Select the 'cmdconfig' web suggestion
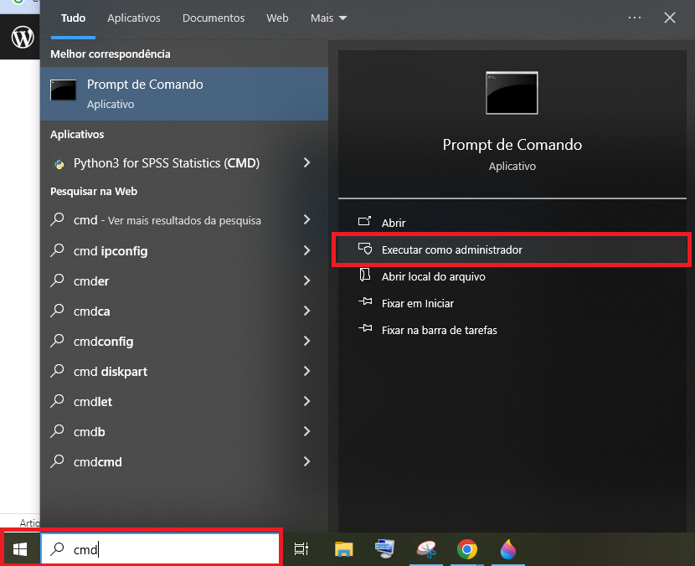Image resolution: width=695 pixels, height=566 pixels. point(184,342)
